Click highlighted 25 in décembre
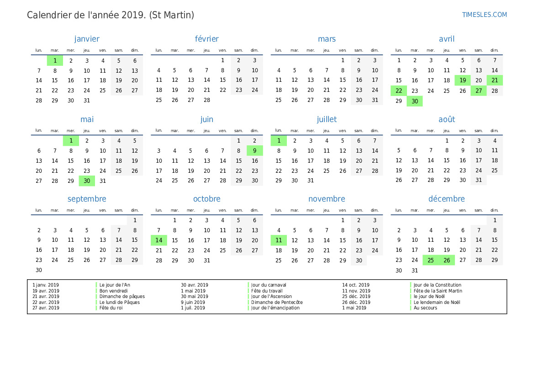534x378 pixels. [430, 261]
